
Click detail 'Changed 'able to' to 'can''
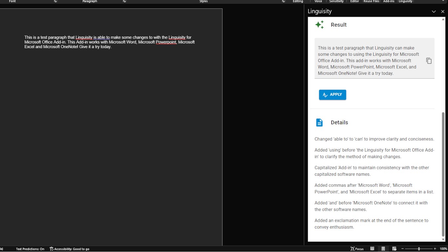coord(374,139)
